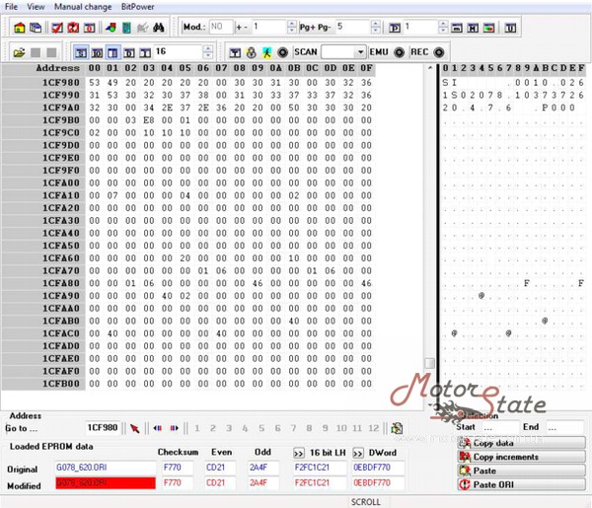Click the P icon in top toolbar
The width and height of the screenshot is (592, 508).
394,28
